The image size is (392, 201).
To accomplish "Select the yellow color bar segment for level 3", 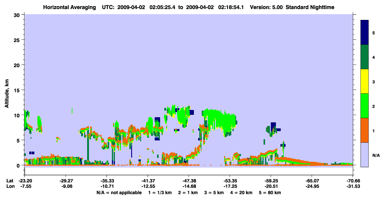I will coord(365,81).
